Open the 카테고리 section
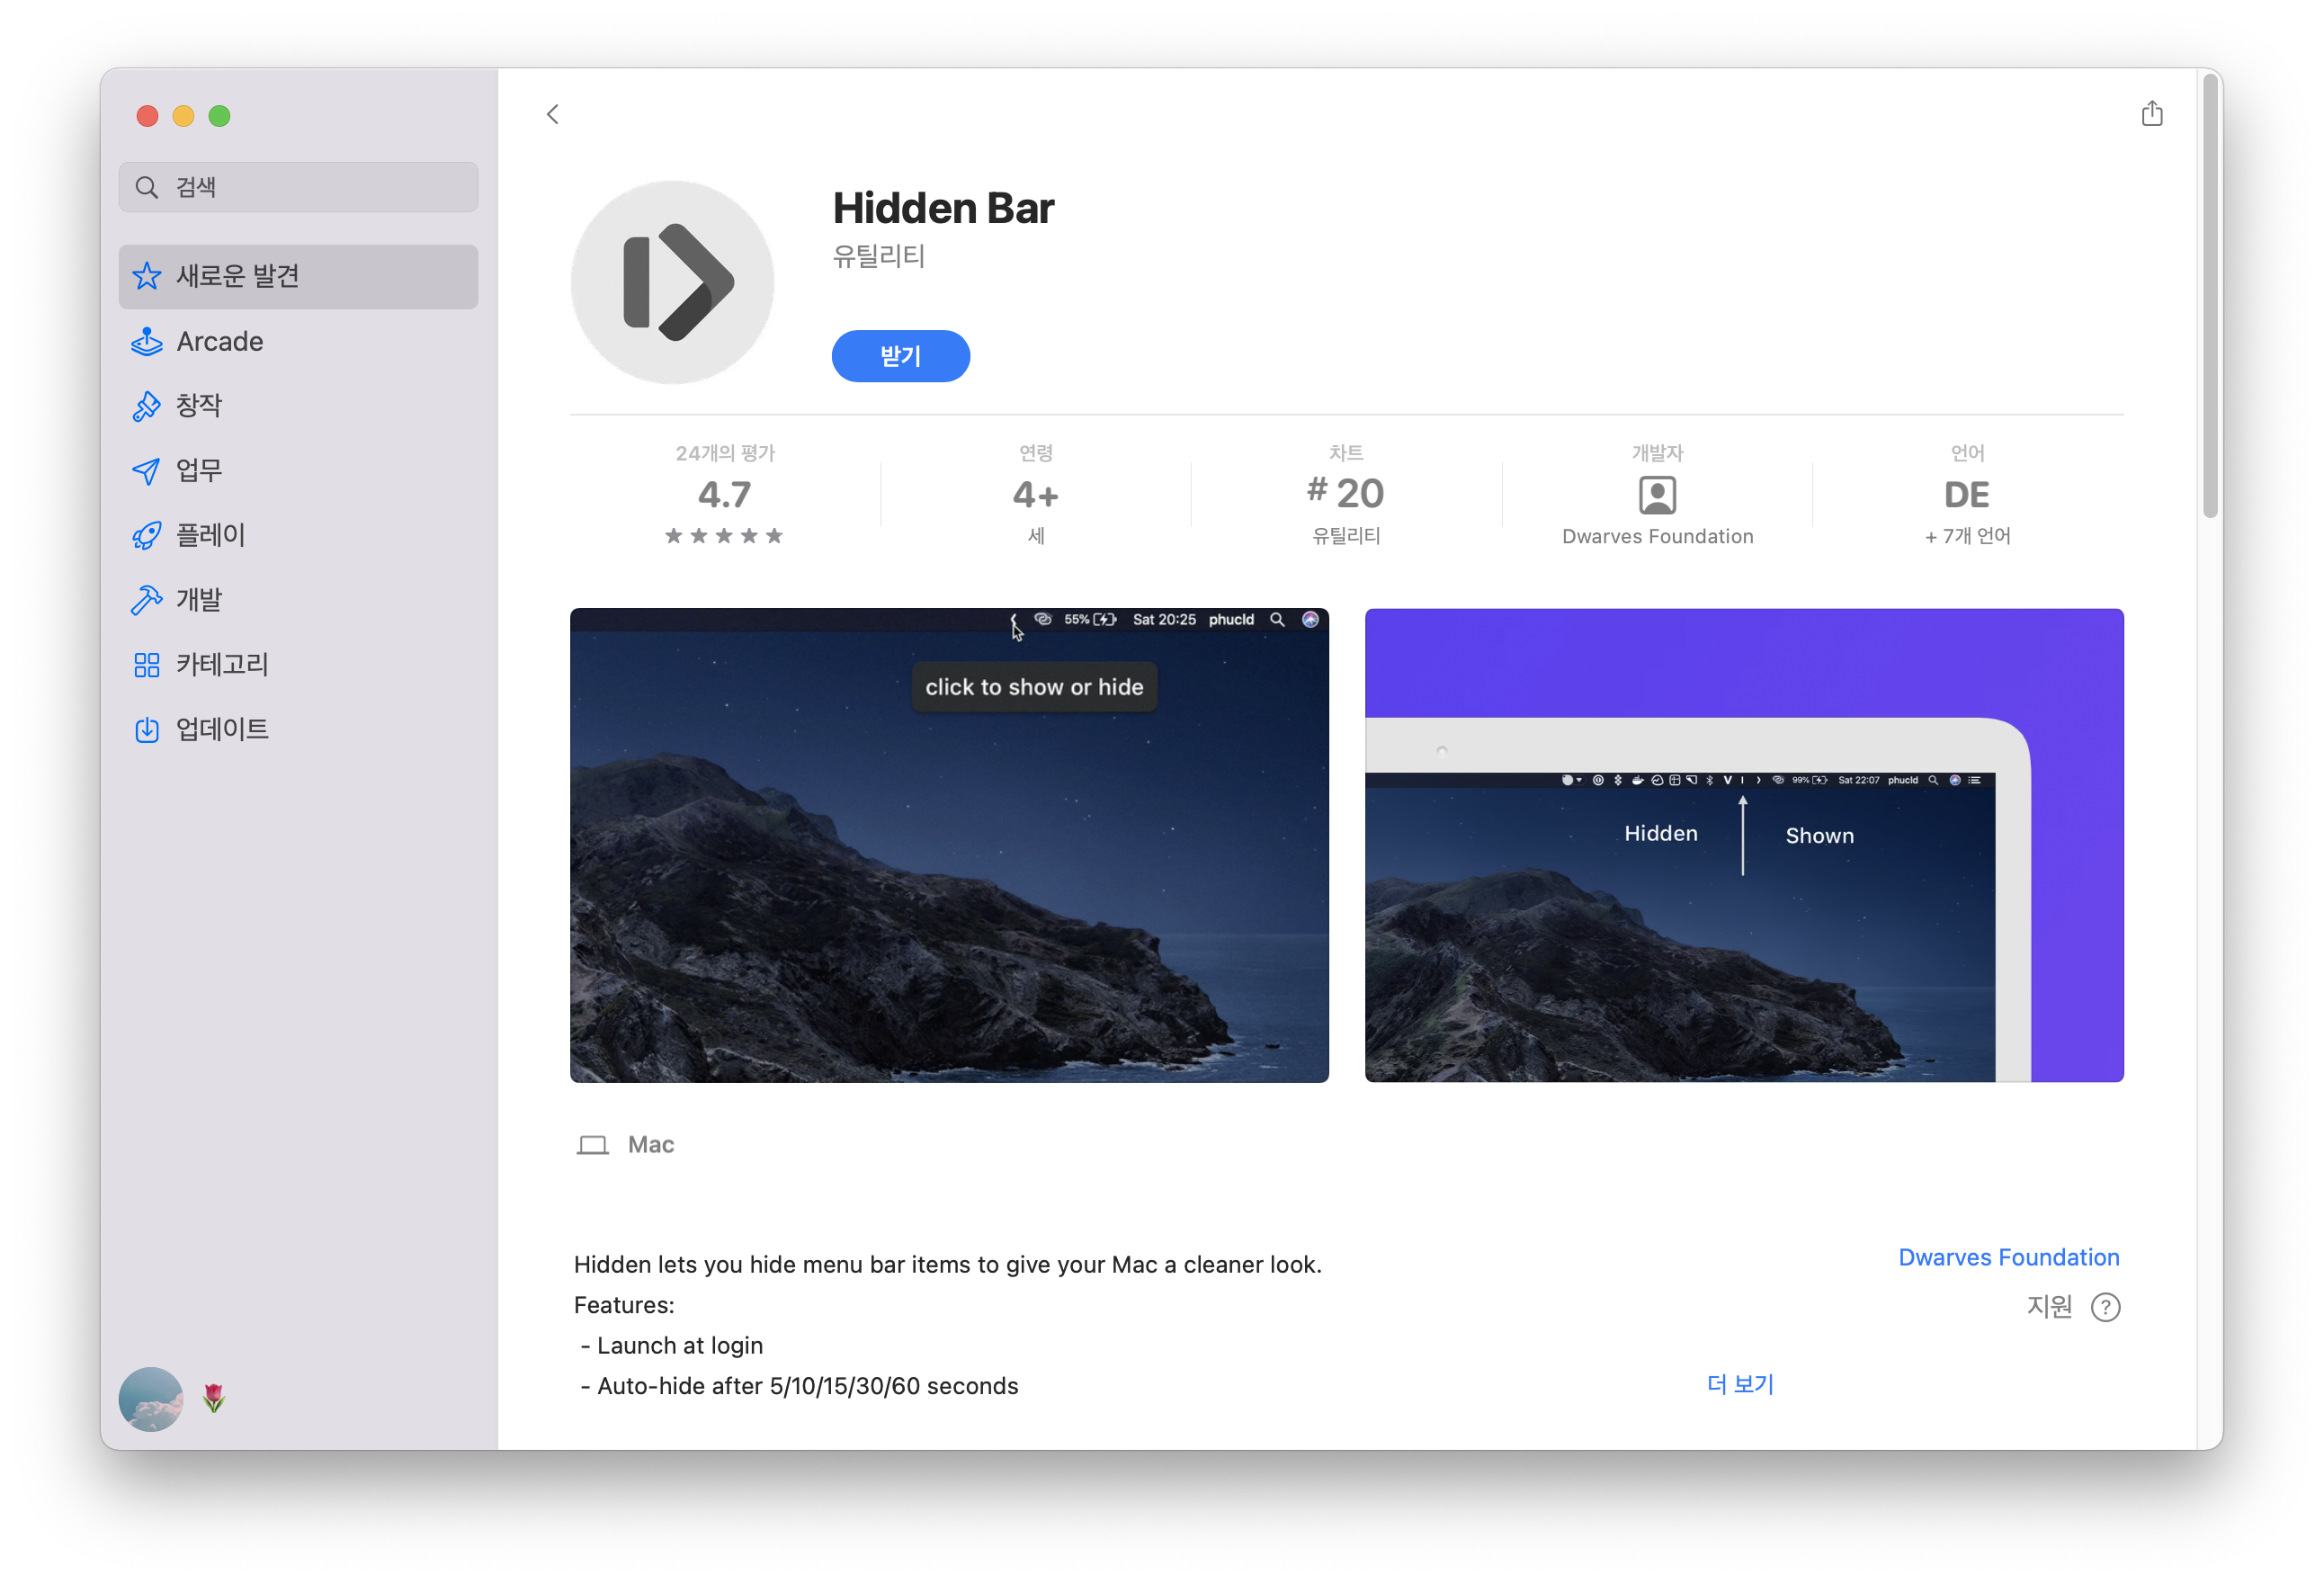This screenshot has width=2324, height=1583. tap(222, 665)
